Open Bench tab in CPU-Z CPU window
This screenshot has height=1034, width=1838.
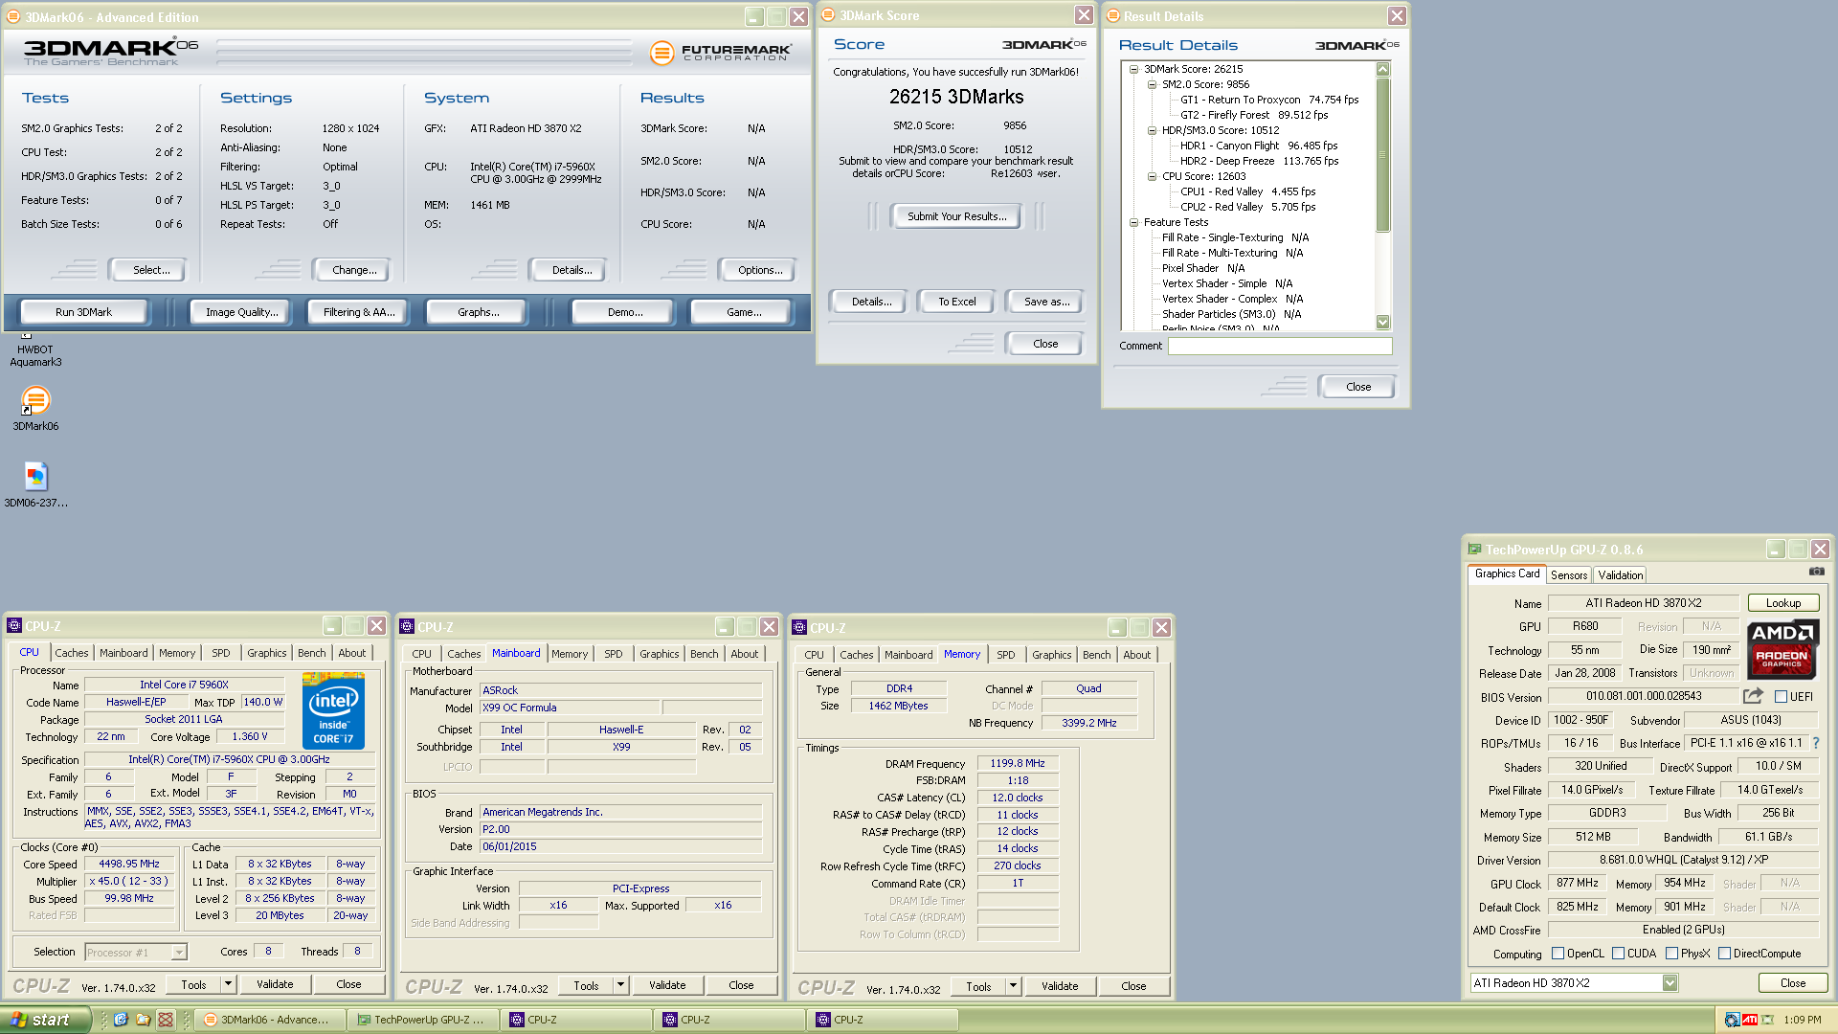point(311,653)
